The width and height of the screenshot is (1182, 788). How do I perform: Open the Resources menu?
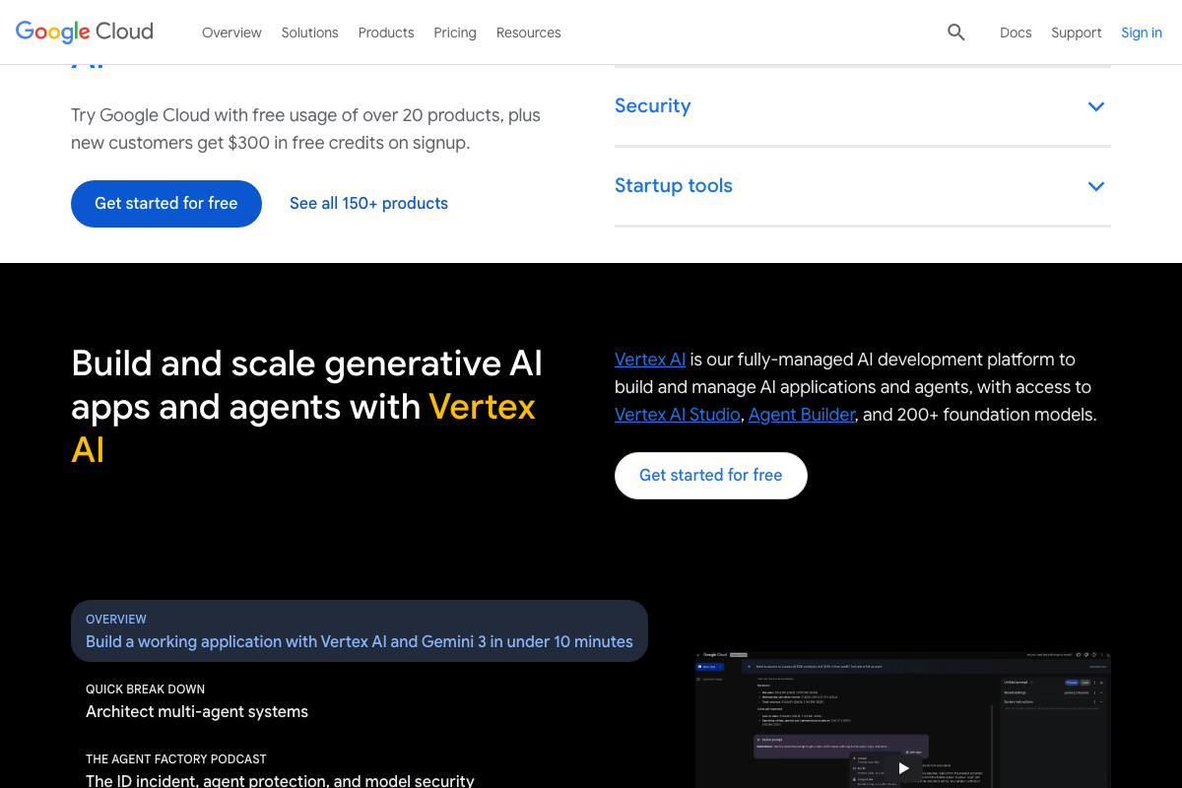click(x=529, y=33)
